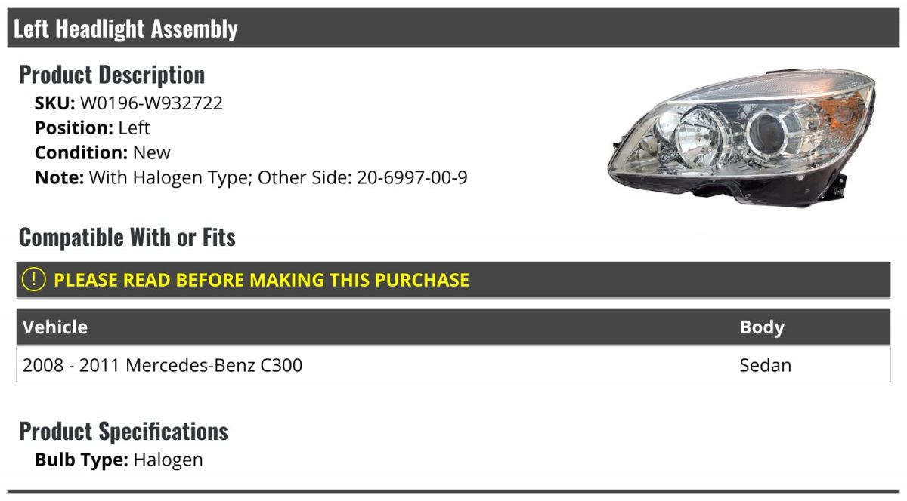Image resolution: width=907 pixels, height=501 pixels.
Task: Click the "Sedan" body cell
Action: click(x=765, y=365)
